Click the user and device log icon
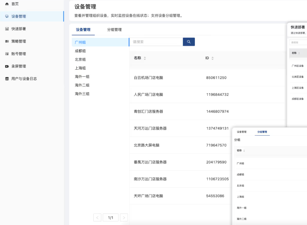The width and height of the screenshot is (307, 225). [x=7, y=79]
